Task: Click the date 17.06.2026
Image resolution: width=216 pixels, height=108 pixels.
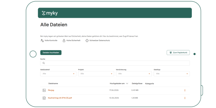Action: (x=114, y=90)
